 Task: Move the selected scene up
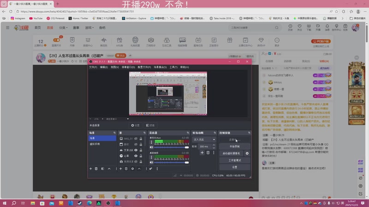point(109,169)
